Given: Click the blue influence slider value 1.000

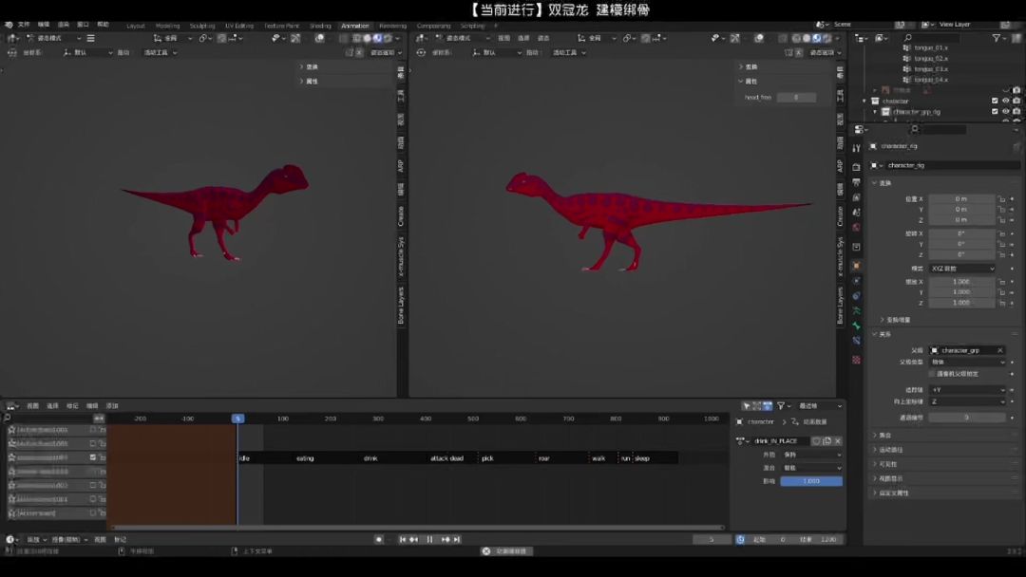Looking at the screenshot, I should (x=811, y=481).
